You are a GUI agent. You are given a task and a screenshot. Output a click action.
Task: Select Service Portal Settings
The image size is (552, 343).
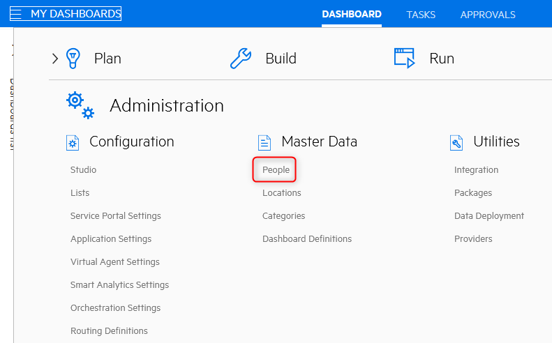pyautogui.click(x=115, y=216)
